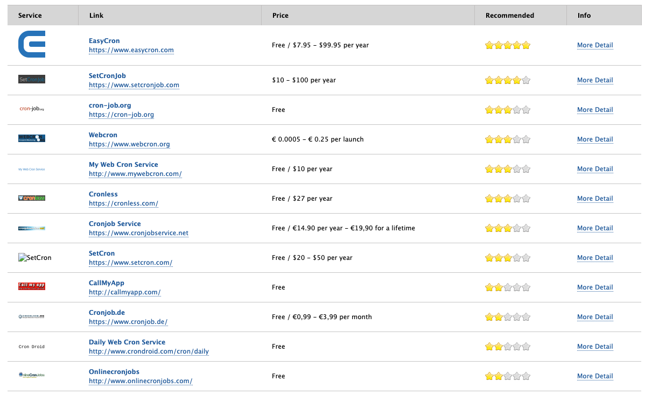Click the Price column header
652x402 pixels.
pyautogui.click(x=368, y=15)
